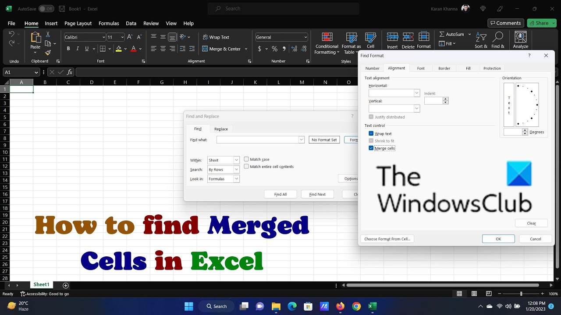Click the Increase Indent icon
Viewport: 561px width, 315px height.
click(x=192, y=49)
